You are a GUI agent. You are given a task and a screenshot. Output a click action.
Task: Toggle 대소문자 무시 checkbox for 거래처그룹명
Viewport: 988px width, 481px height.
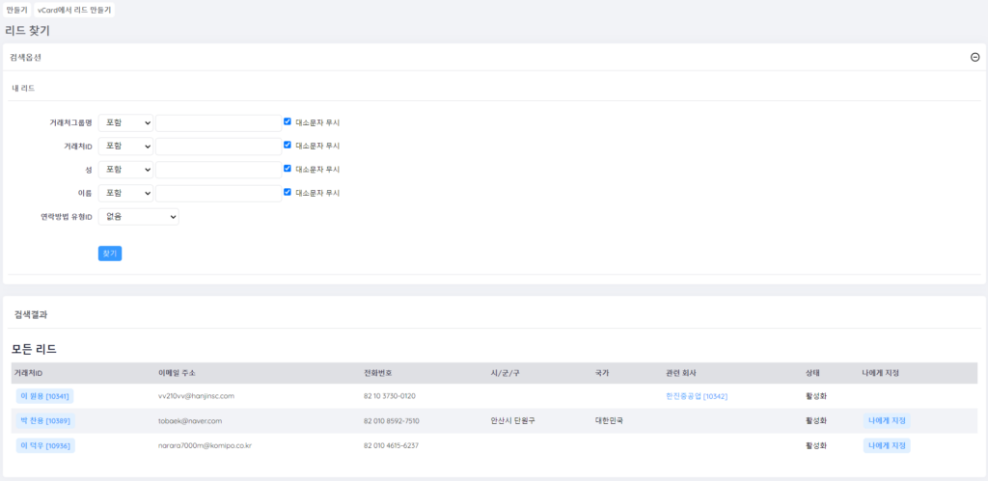click(288, 122)
